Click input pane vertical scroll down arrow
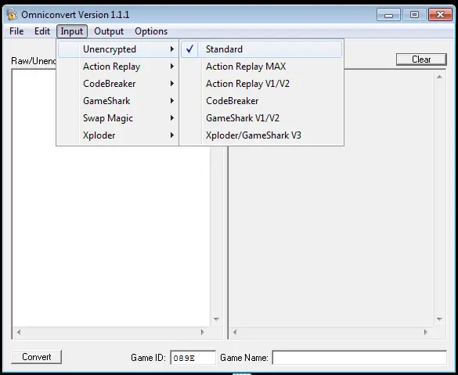The height and width of the screenshot is (375, 458). tap(216, 319)
